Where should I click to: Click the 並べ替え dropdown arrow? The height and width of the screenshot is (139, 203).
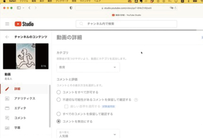click(115, 135)
